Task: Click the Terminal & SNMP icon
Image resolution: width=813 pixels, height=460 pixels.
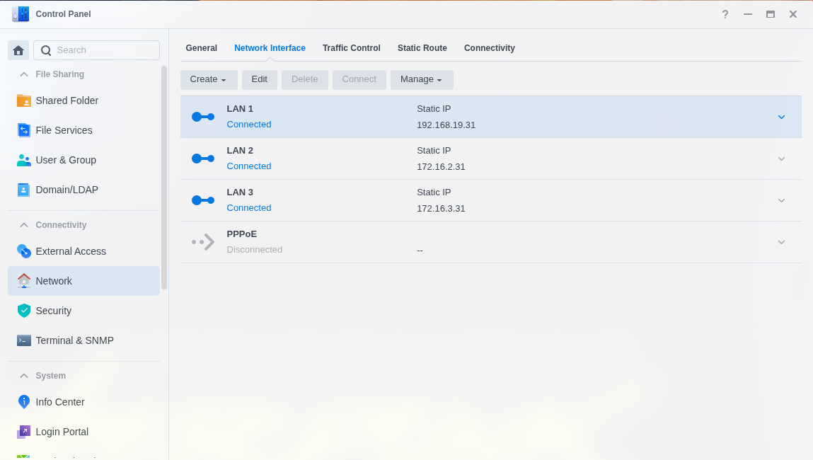Action: tap(24, 340)
